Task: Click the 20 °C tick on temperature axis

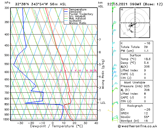Action: (74, 123)
